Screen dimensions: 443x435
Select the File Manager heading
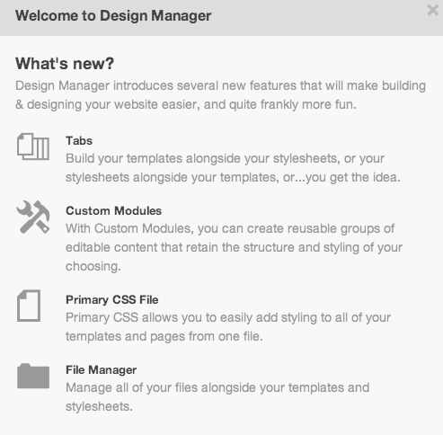pos(102,370)
